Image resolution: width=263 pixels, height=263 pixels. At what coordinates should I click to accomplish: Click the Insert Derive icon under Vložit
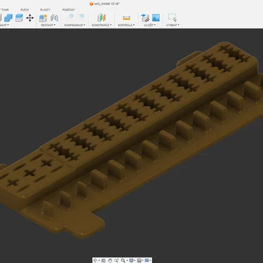tap(145, 18)
